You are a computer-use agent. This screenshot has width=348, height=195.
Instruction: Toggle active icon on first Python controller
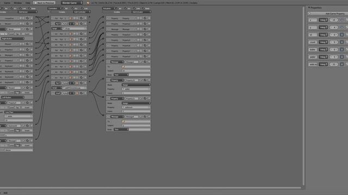81,24
